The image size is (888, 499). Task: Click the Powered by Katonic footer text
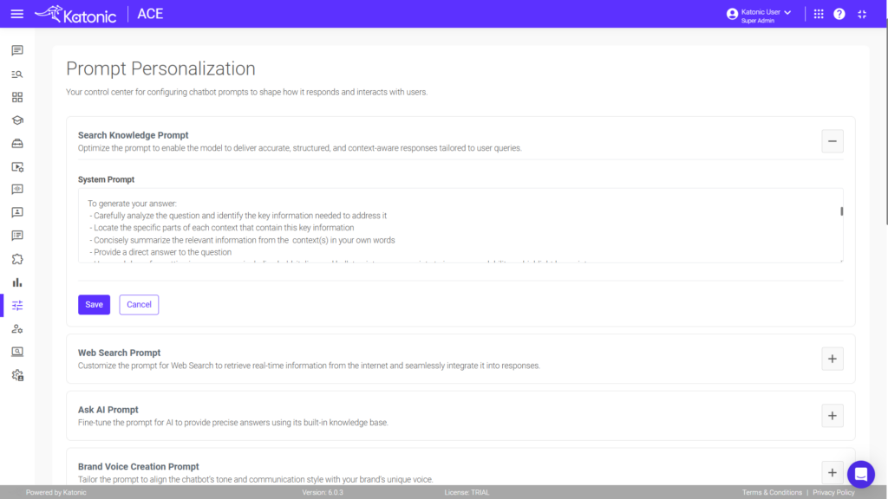[56, 492]
